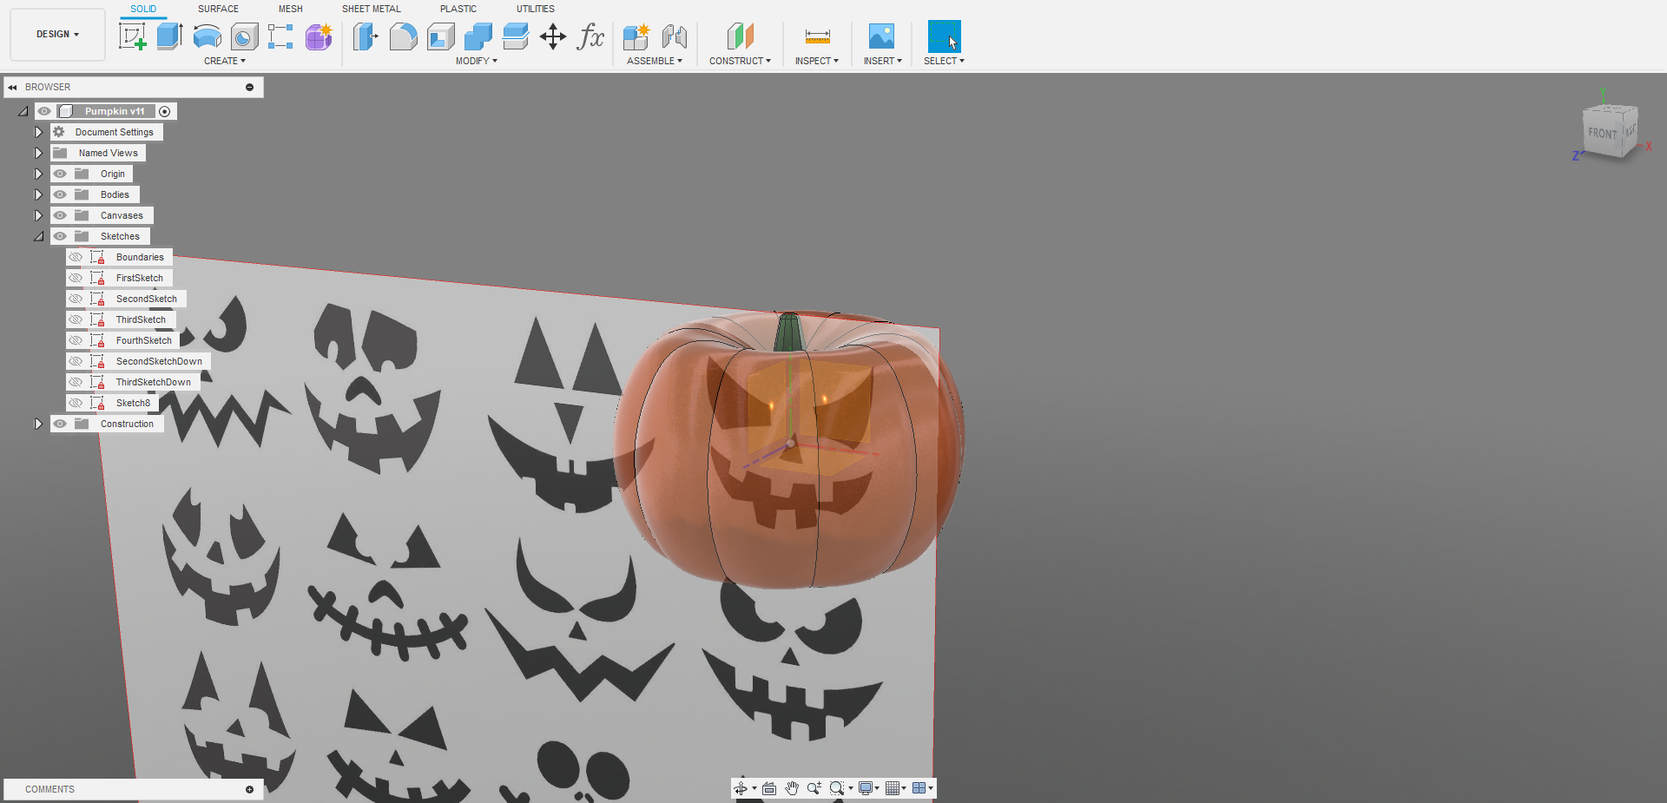This screenshot has width=1667, height=803.
Task: Toggle visibility of the Construction folder
Action: click(60, 424)
